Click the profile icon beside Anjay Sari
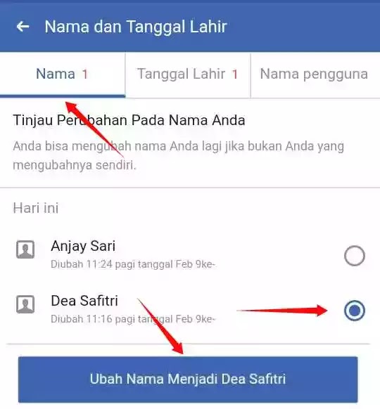Viewport: 380px width, 409px height. [x=25, y=249]
